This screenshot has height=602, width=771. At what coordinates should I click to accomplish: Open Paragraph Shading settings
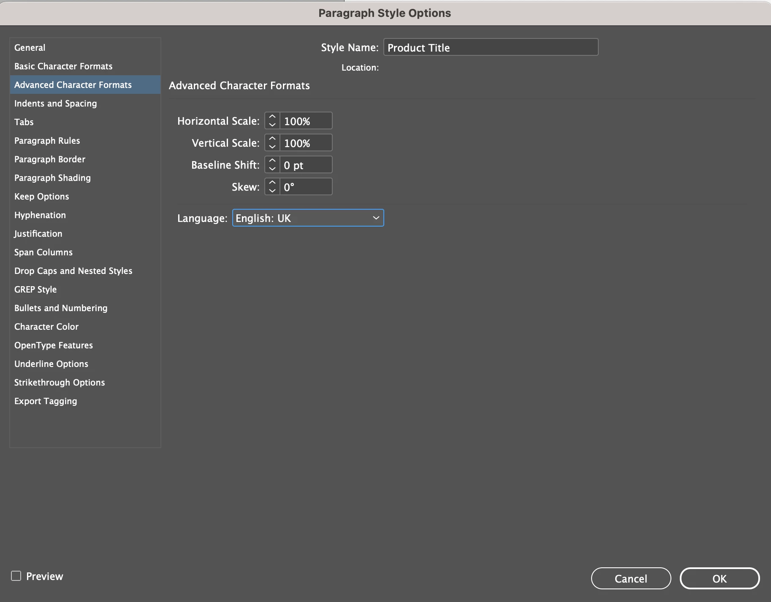(x=85, y=178)
